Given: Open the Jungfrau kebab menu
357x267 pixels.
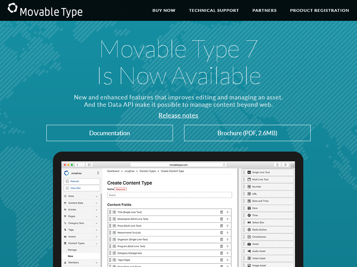Looking at the screenshot, I should pos(98,172).
